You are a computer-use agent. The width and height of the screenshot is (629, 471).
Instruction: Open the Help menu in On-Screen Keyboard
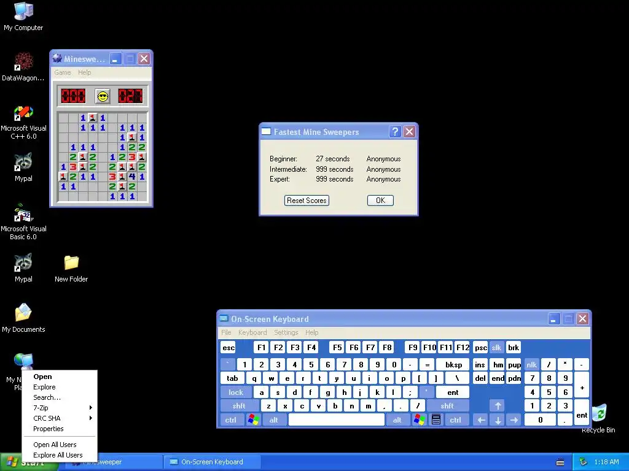[311, 332]
